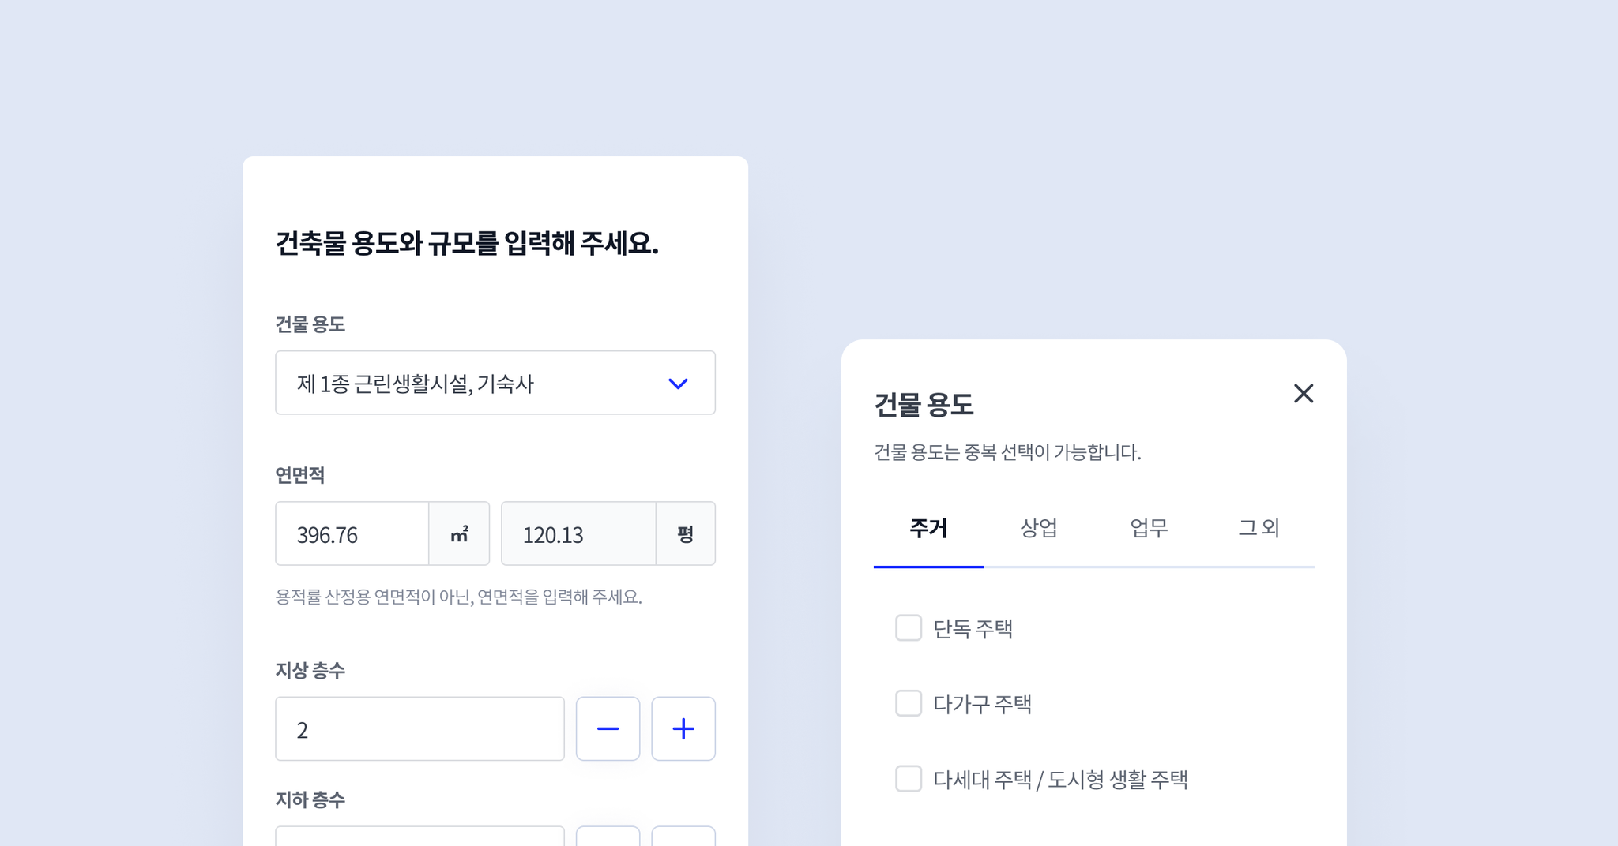
Task: Click the 다가구 주택 label text
Action: 982,704
